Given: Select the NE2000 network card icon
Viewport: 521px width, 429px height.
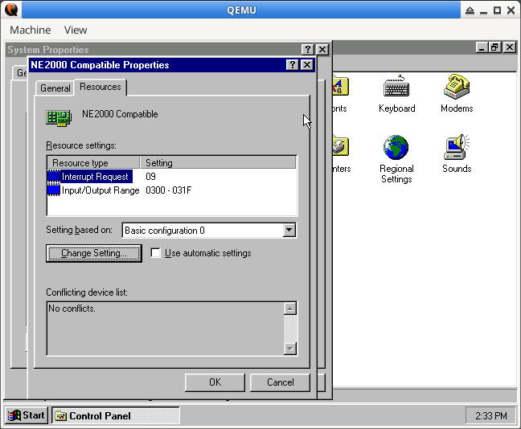Looking at the screenshot, I should (59, 118).
